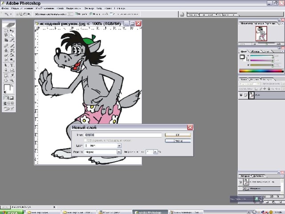Switch to the Действия (Actions) tab

[258, 176]
